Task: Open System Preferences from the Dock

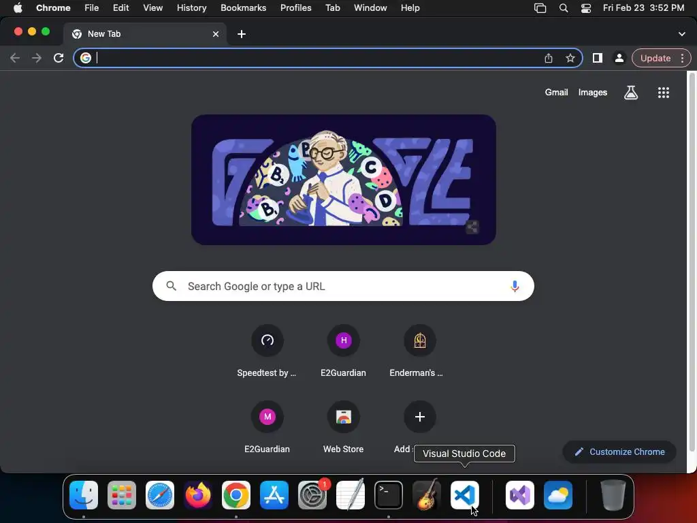Action: [312, 495]
